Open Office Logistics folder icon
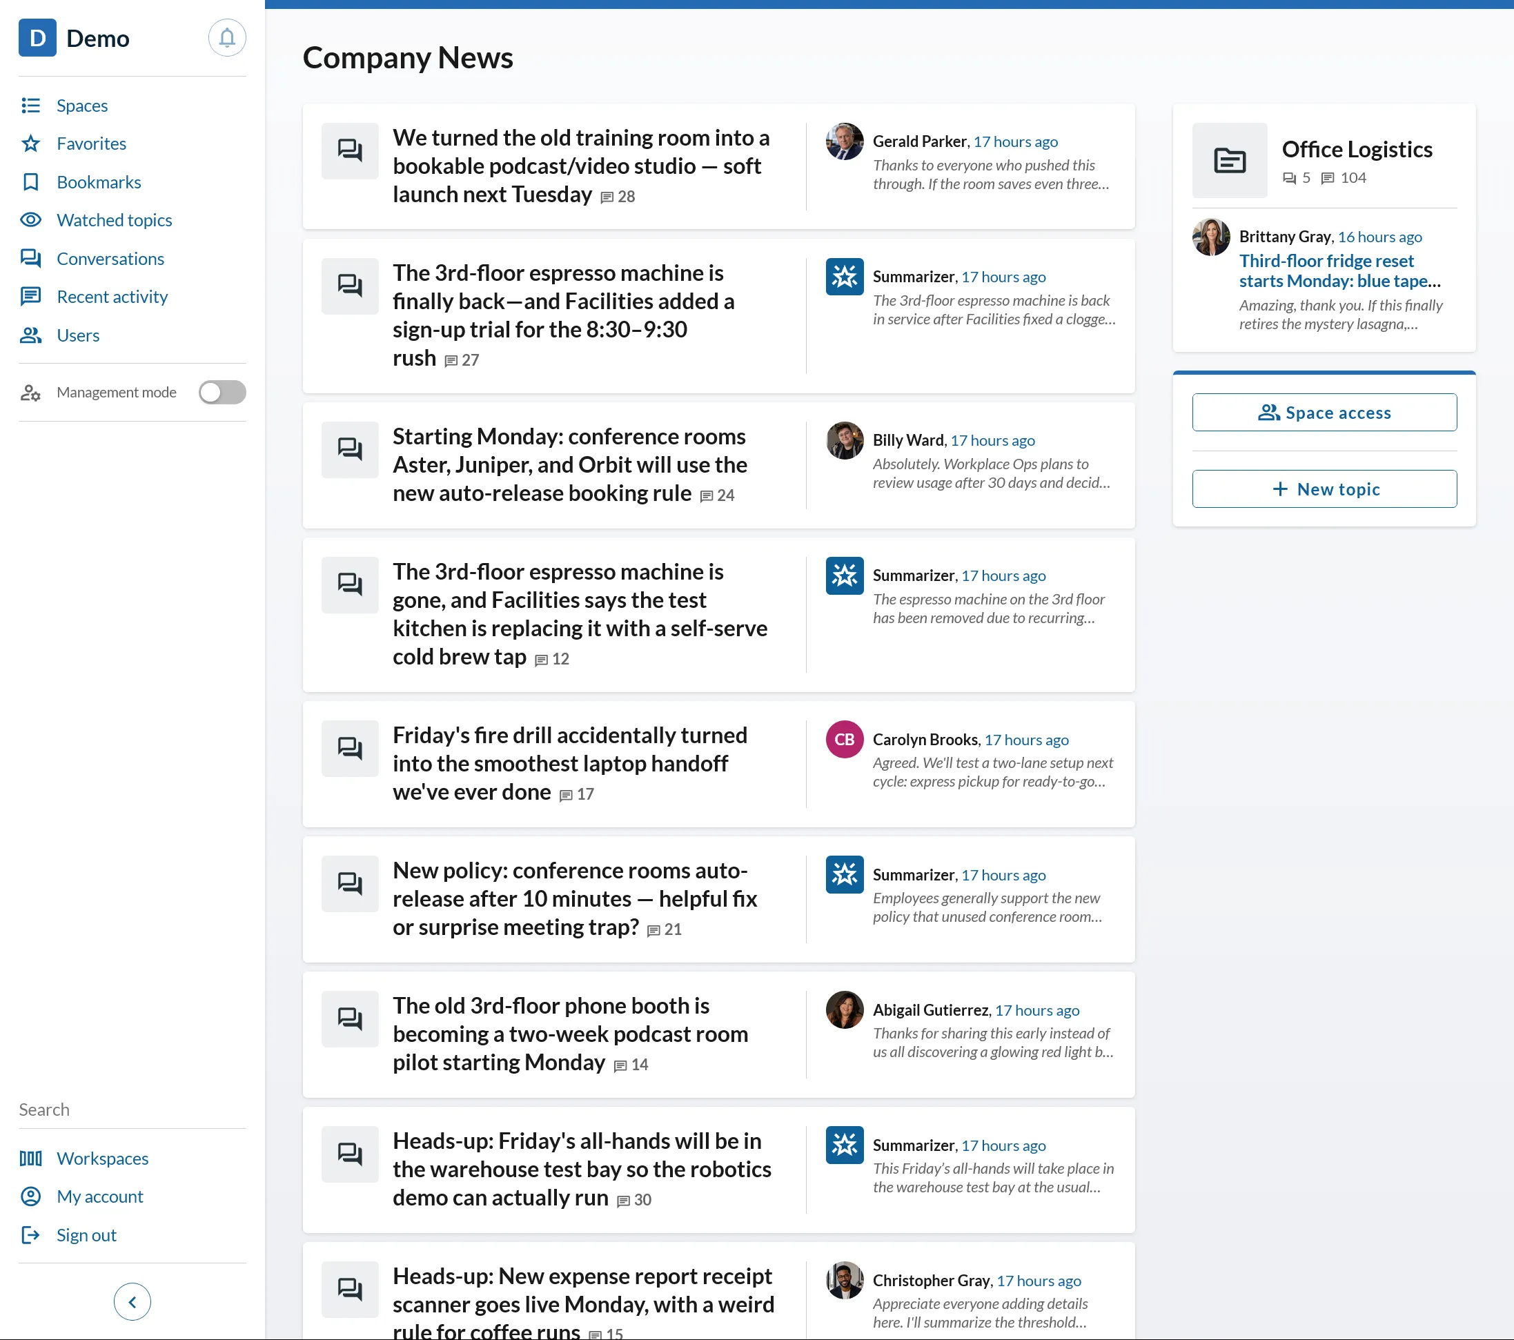1514x1340 pixels. pyautogui.click(x=1230, y=160)
